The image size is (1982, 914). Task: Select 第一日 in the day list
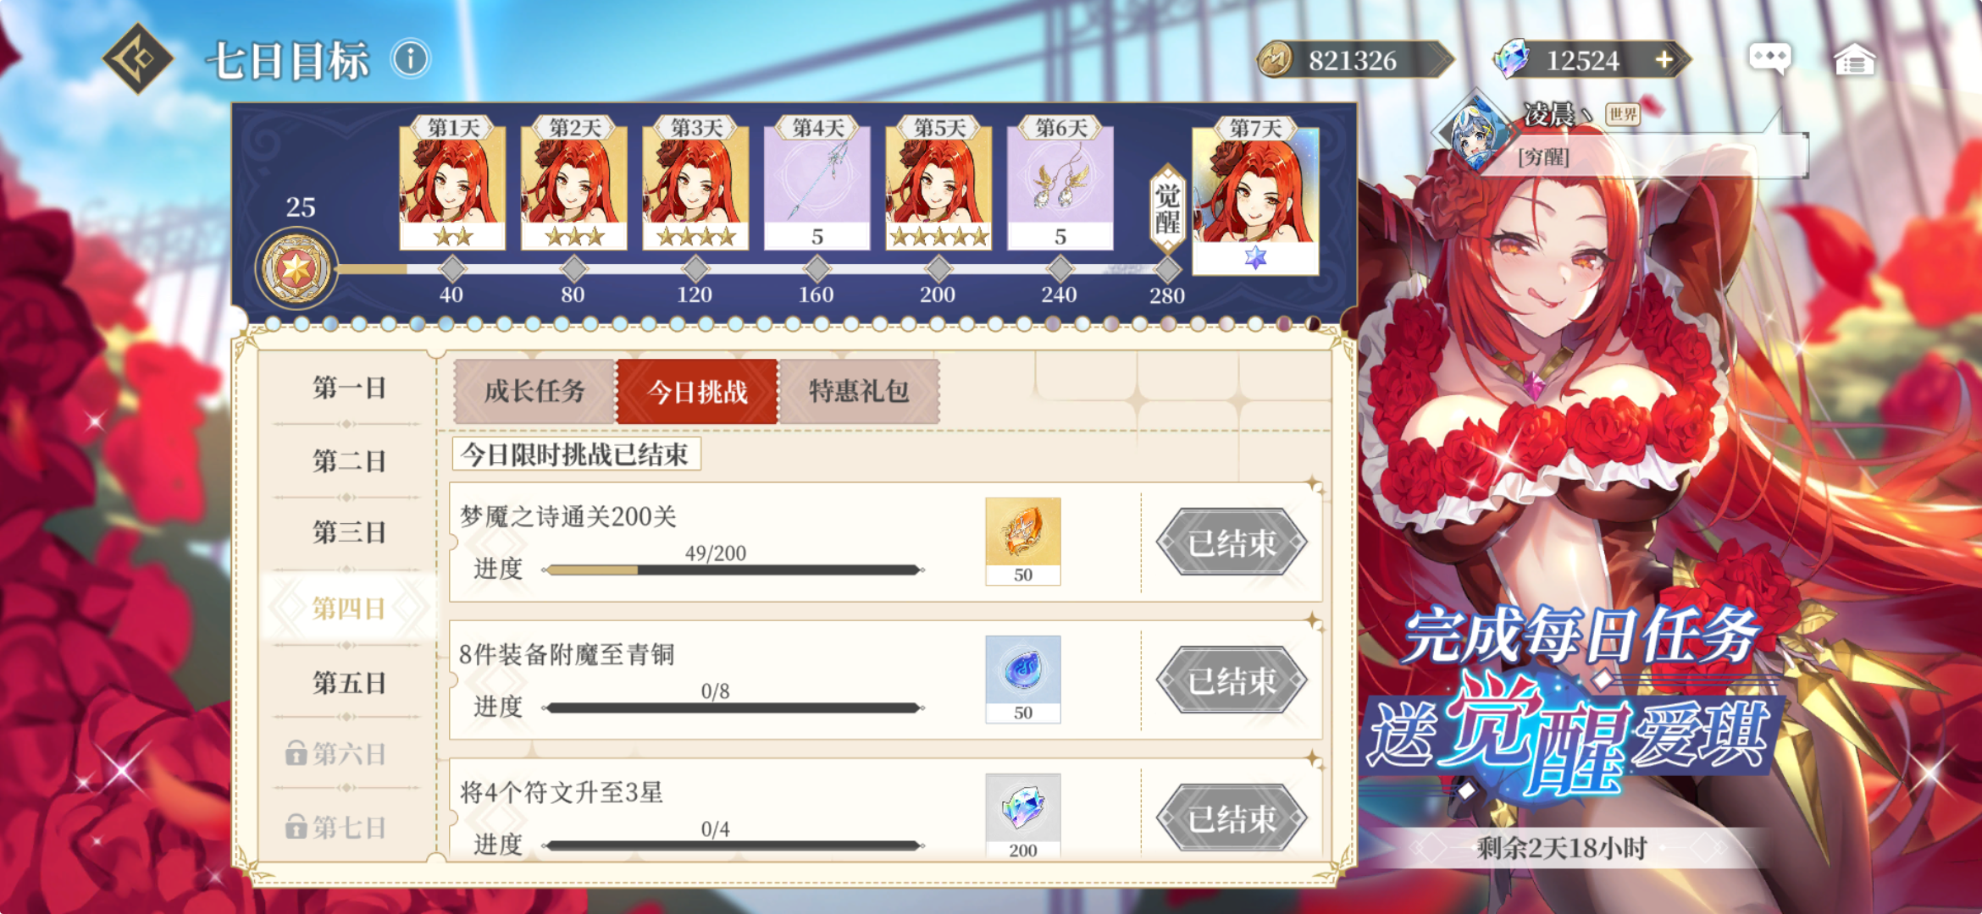coord(349,388)
